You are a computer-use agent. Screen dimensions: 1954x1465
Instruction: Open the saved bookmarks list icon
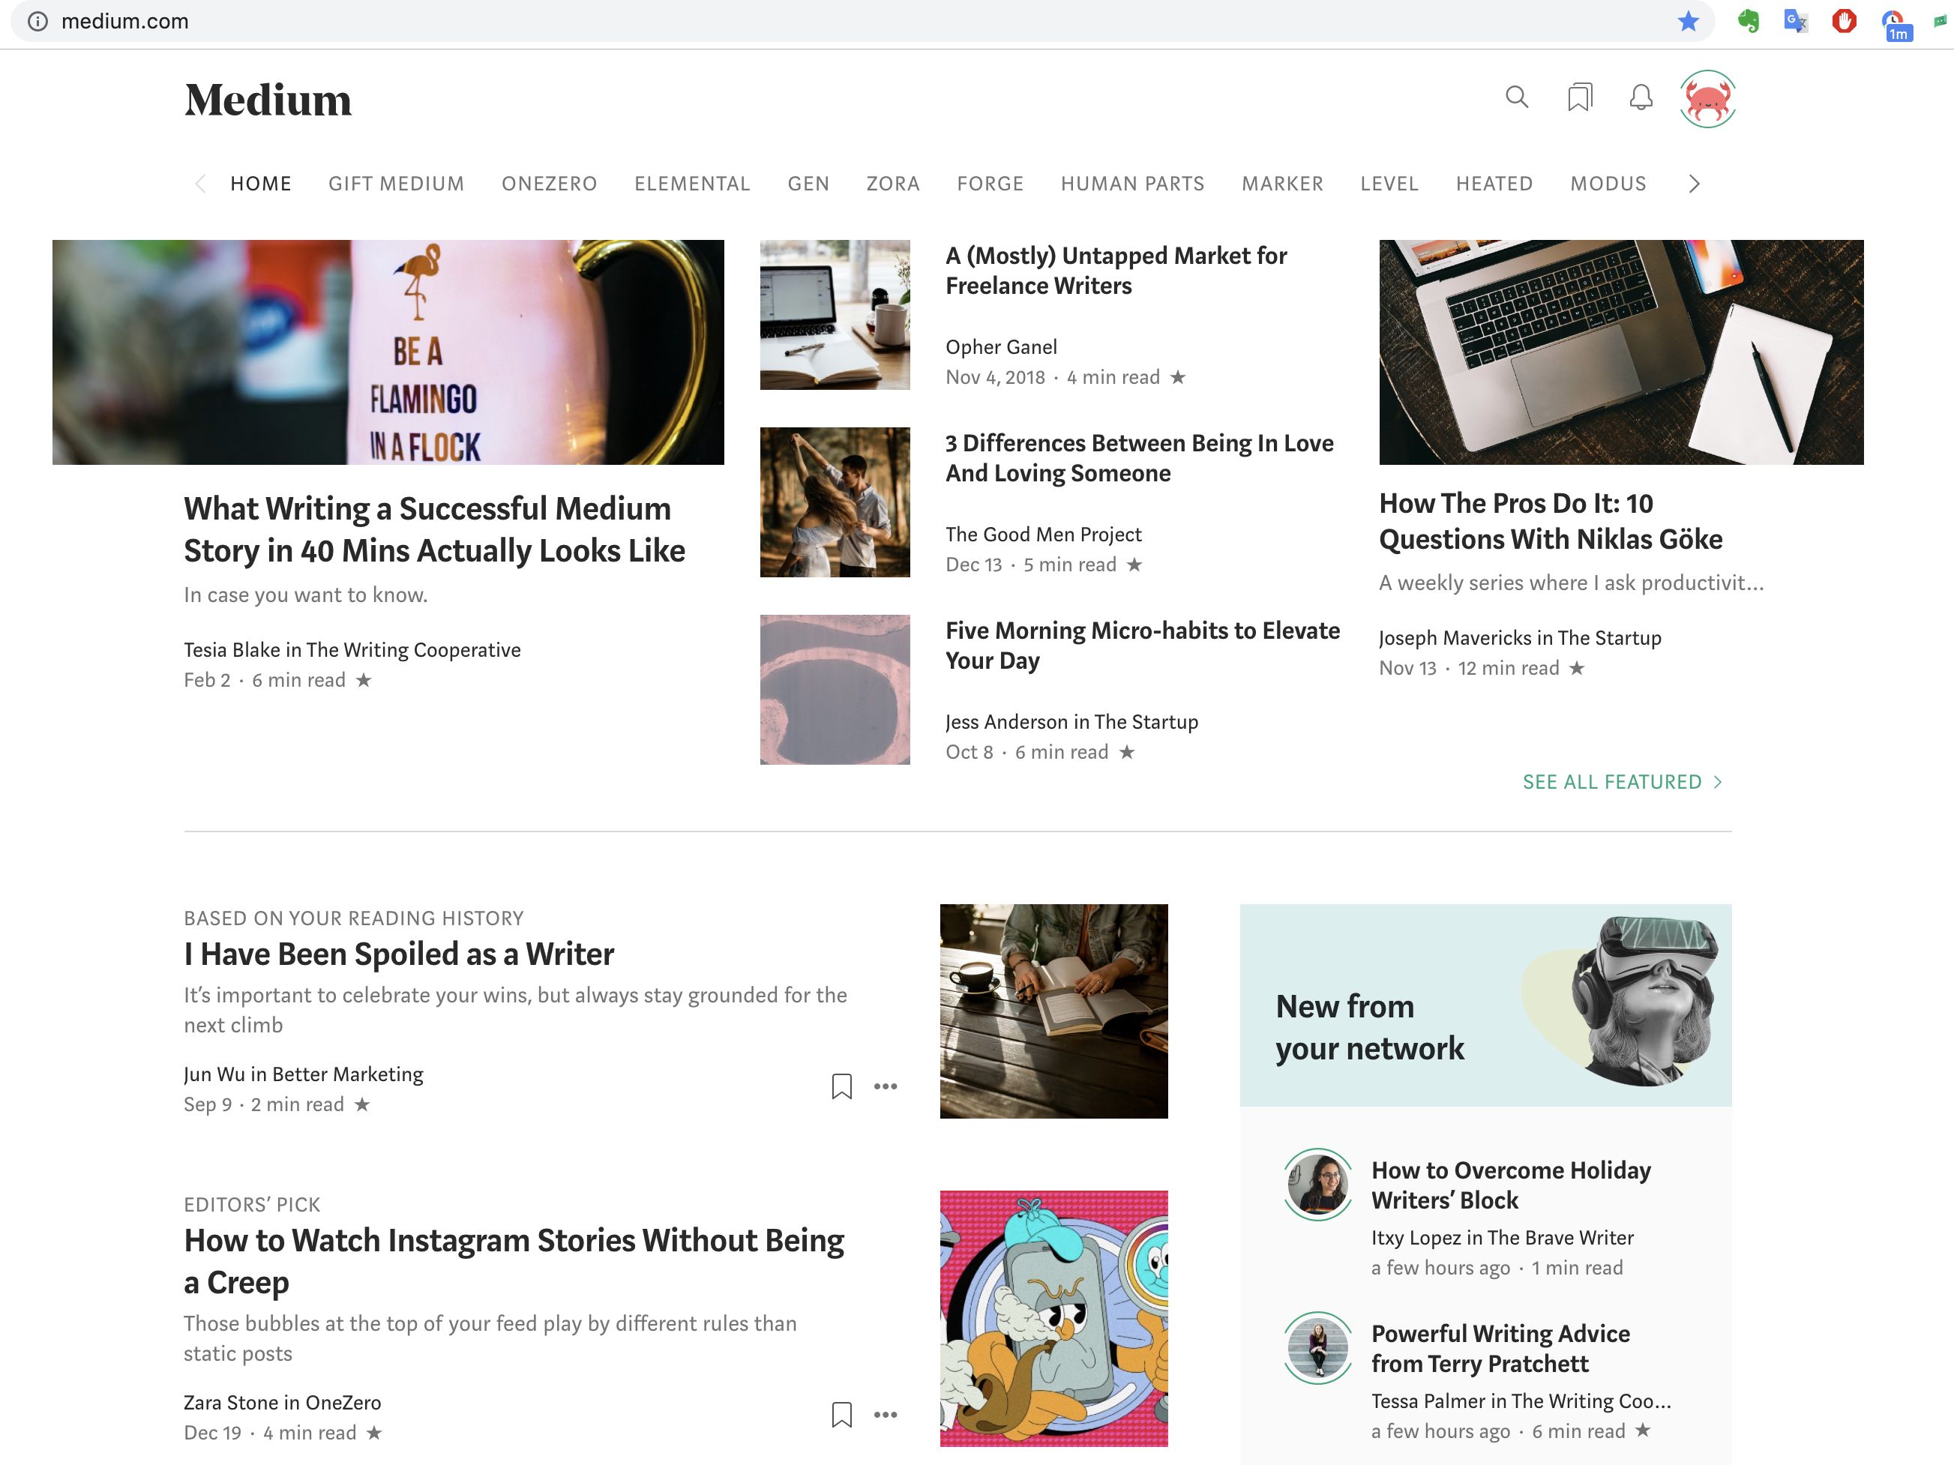[x=1579, y=97]
